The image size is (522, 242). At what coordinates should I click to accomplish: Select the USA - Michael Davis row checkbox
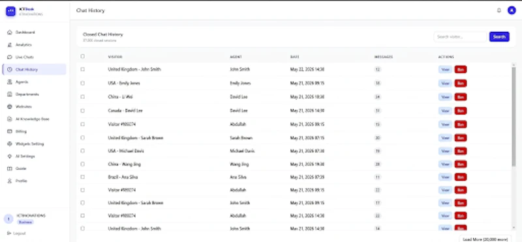coord(83,151)
